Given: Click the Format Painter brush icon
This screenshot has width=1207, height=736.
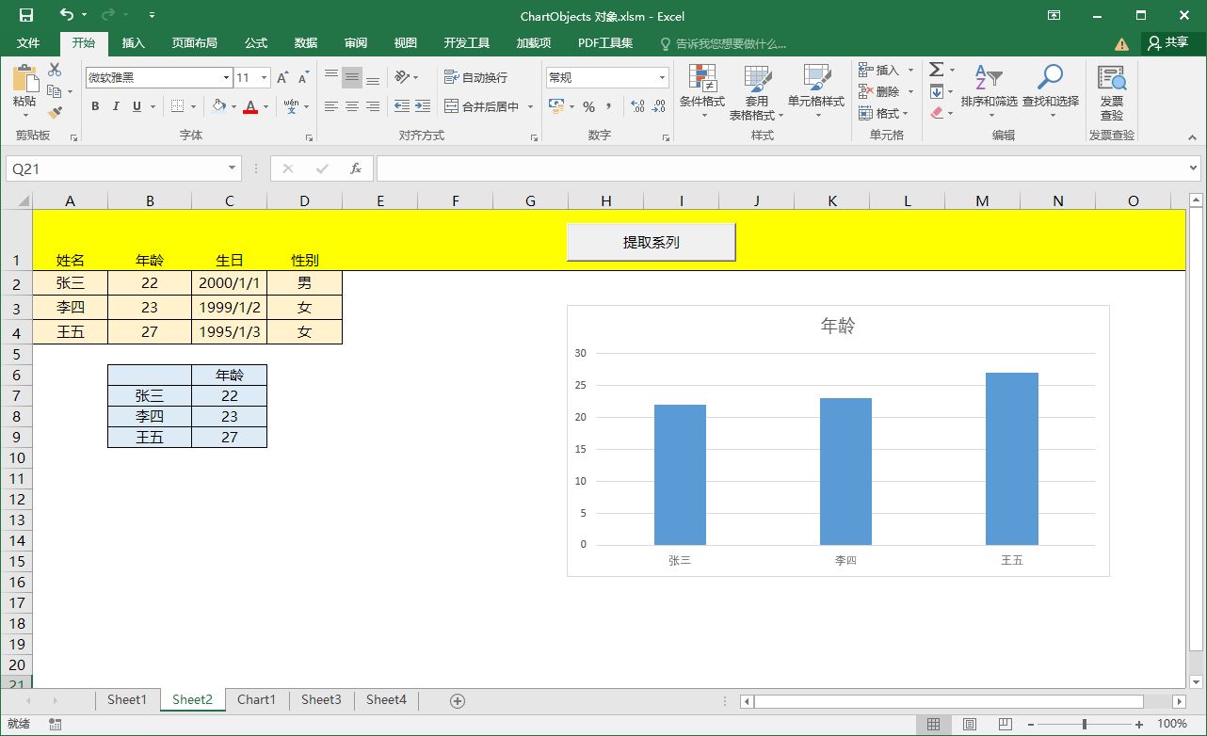Looking at the screenshot, I should (55, 113).
